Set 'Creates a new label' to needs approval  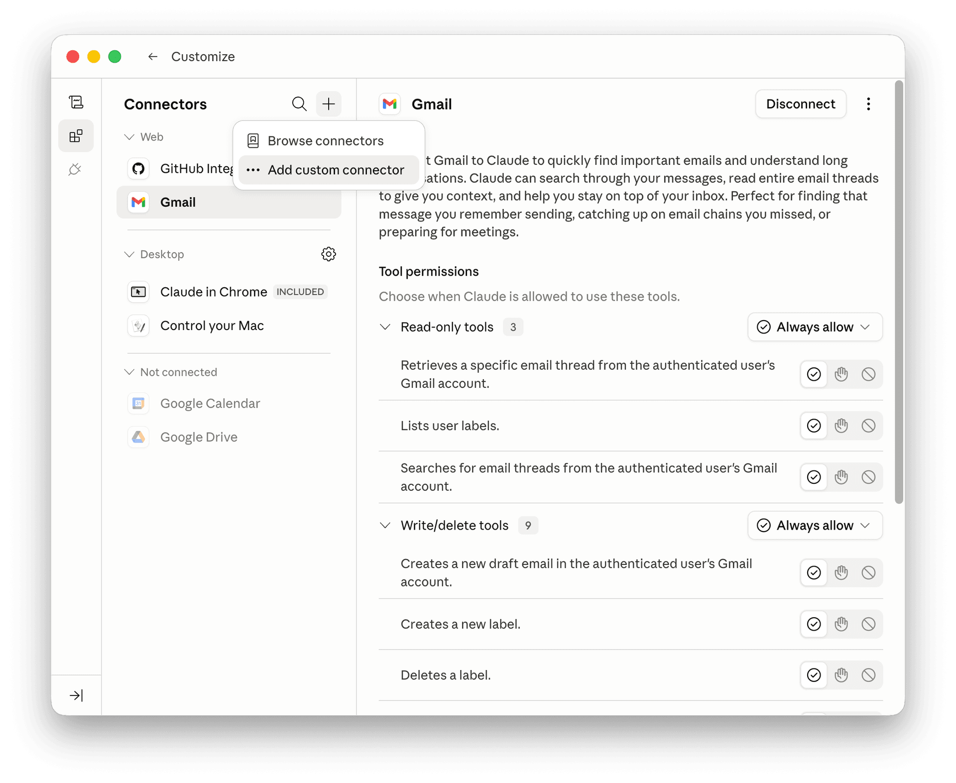pyautogui.click(x=841, y=624)
